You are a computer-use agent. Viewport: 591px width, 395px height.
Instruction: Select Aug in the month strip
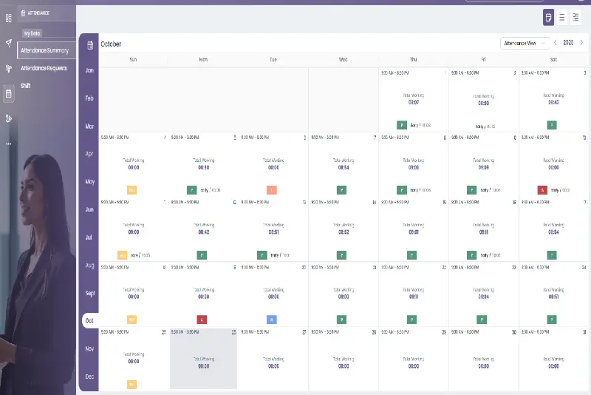(89, 266)
